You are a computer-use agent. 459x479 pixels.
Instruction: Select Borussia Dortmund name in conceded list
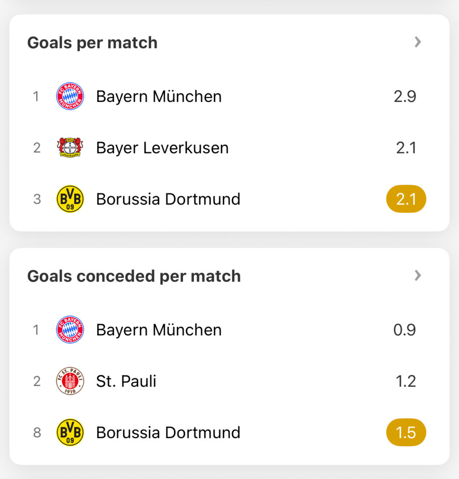click(x=168, y=433)
